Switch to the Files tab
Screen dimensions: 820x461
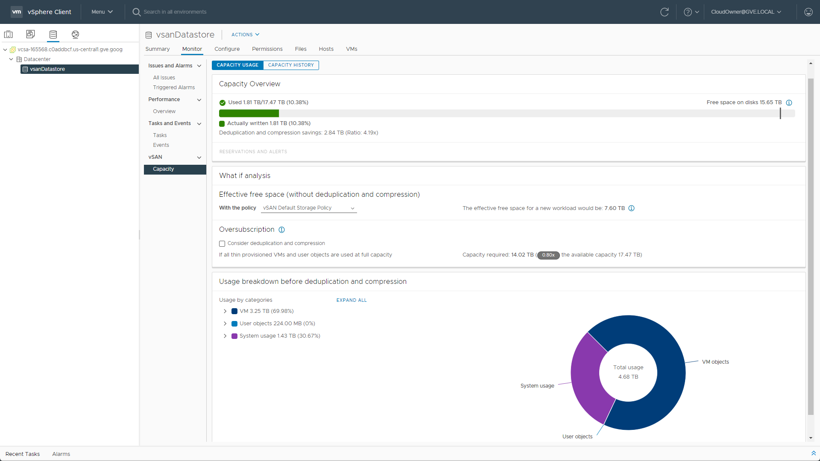tap(301, 49)
